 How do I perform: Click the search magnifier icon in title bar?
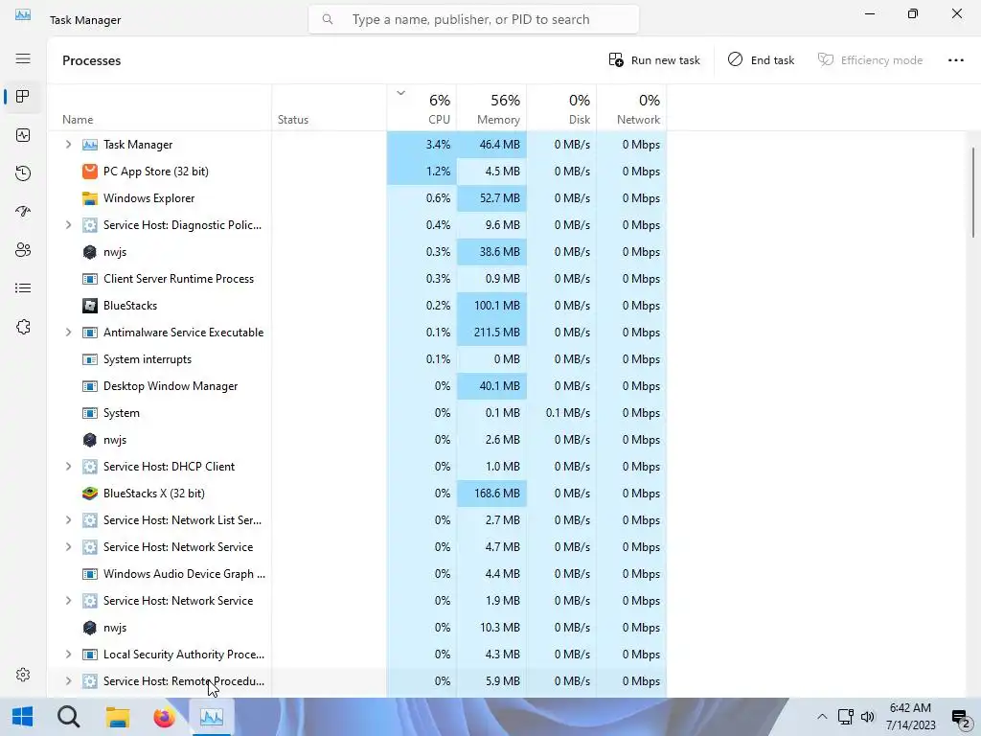(328, 19)
